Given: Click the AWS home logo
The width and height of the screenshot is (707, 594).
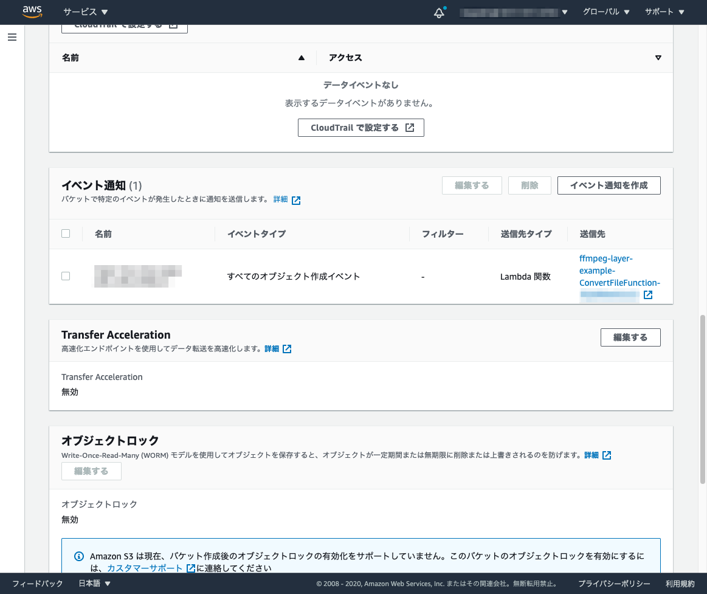Looking at the screenshot, I should 32,12.
